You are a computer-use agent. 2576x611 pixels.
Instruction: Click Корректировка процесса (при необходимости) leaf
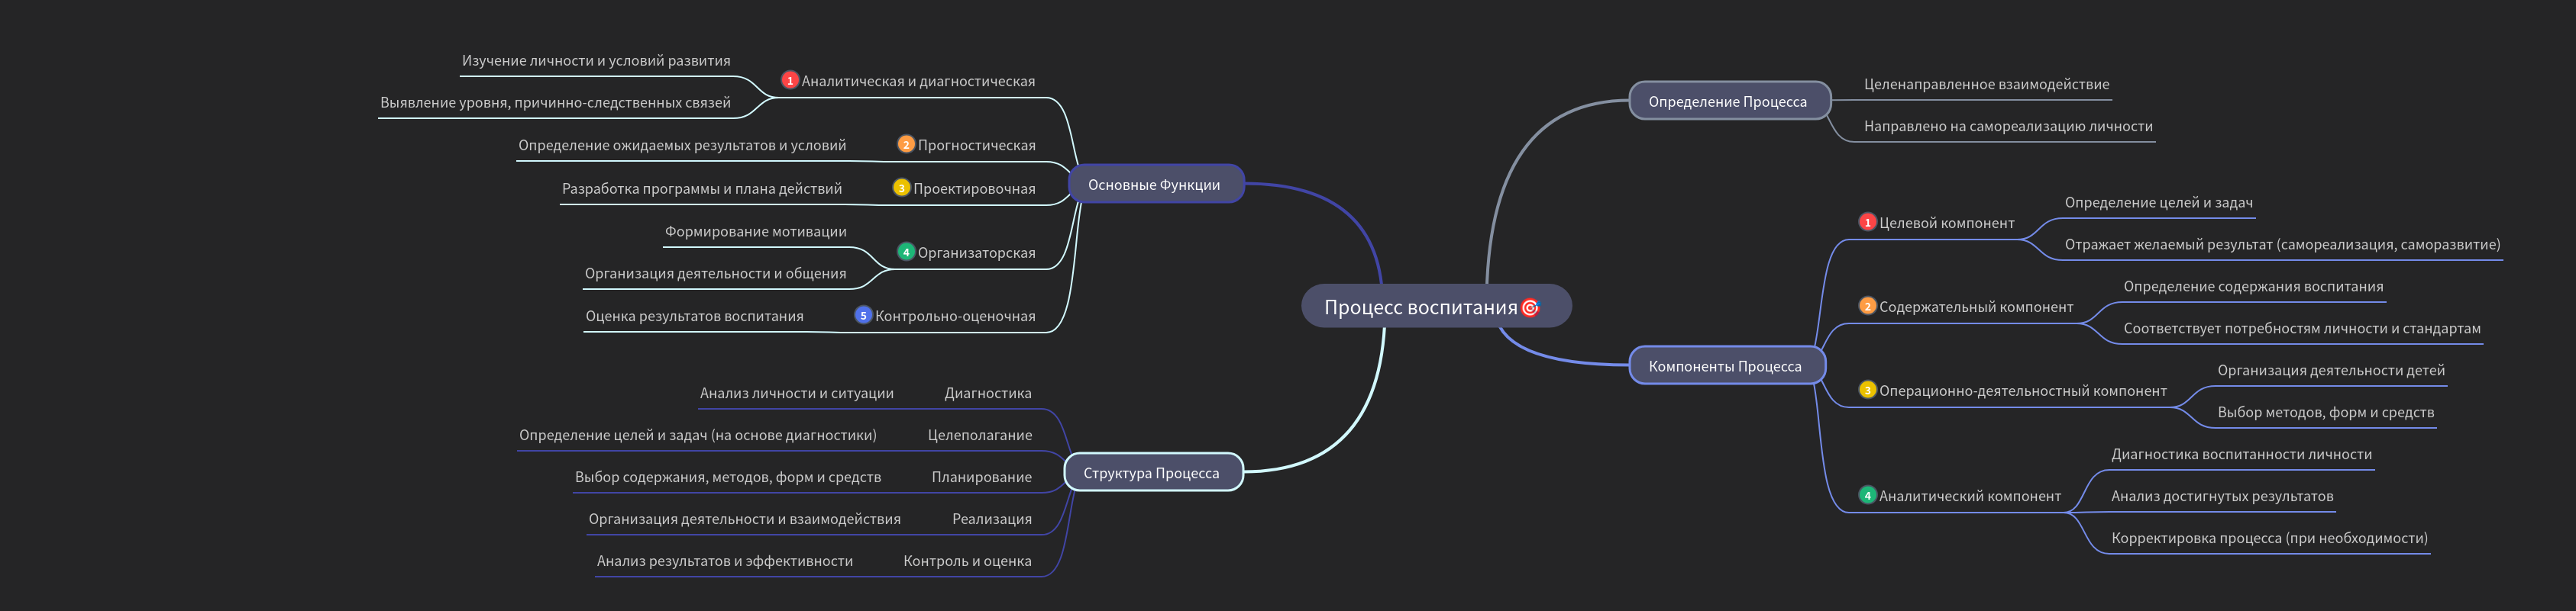click(2269, 538)
